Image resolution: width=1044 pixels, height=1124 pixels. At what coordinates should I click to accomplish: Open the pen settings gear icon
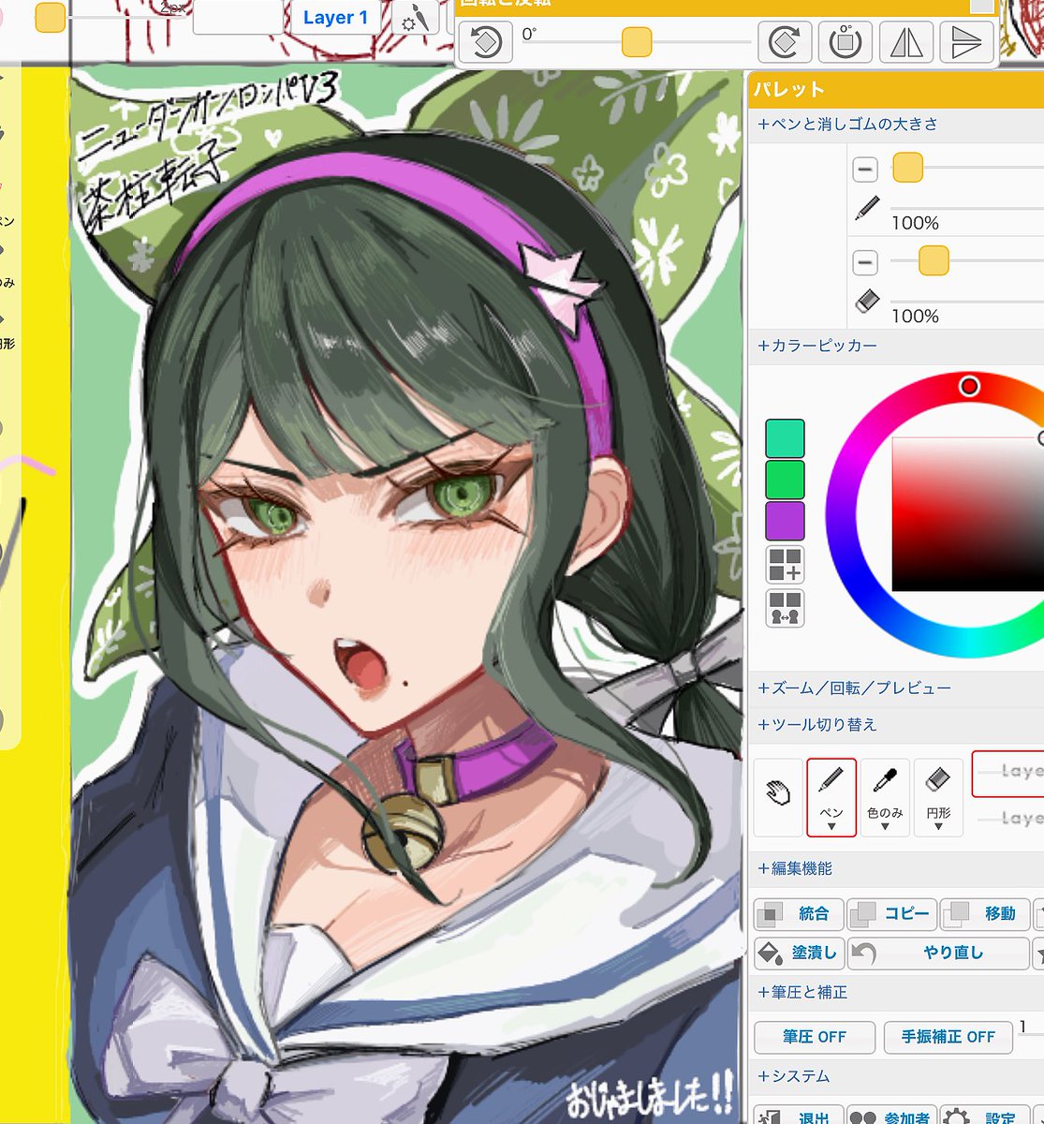414,19
